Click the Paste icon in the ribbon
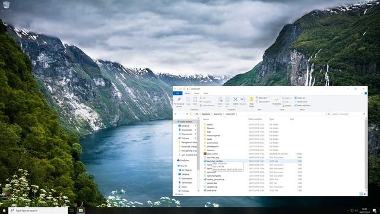The image size is (380, 214). click(x=195, y=100)
